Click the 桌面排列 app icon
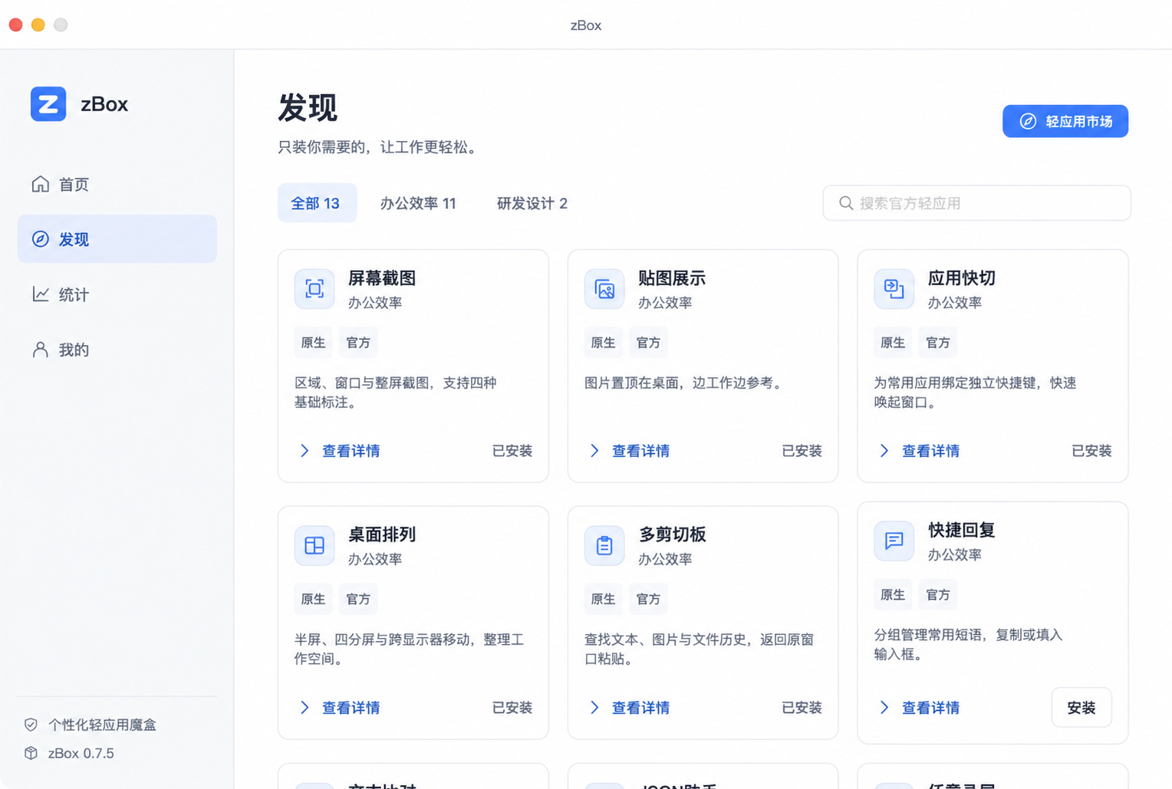 314,545
